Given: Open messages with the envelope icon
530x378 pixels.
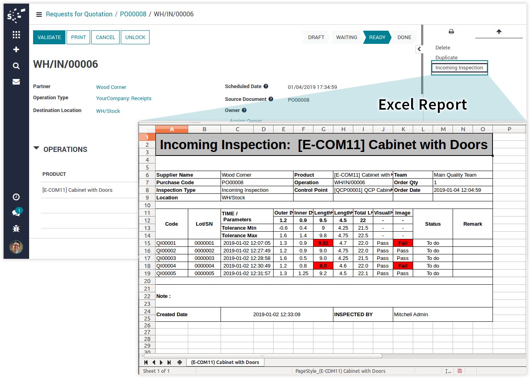Looking at the screenshot, I should pos(16,82).
